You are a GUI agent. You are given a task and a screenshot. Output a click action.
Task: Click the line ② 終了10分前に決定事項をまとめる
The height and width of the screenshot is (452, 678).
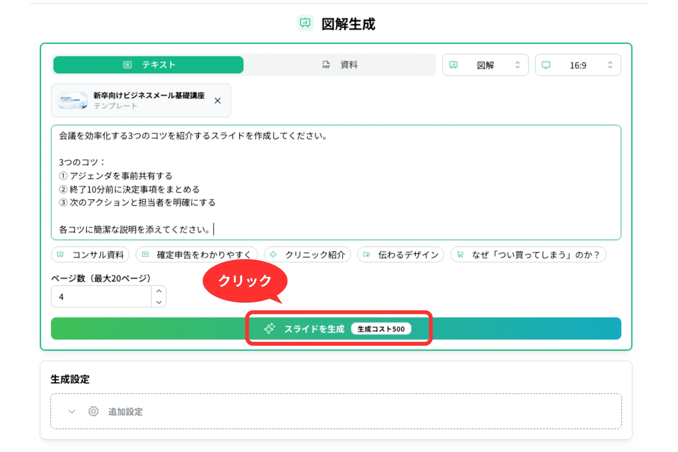pyautogui.click(x=129, y=189)
